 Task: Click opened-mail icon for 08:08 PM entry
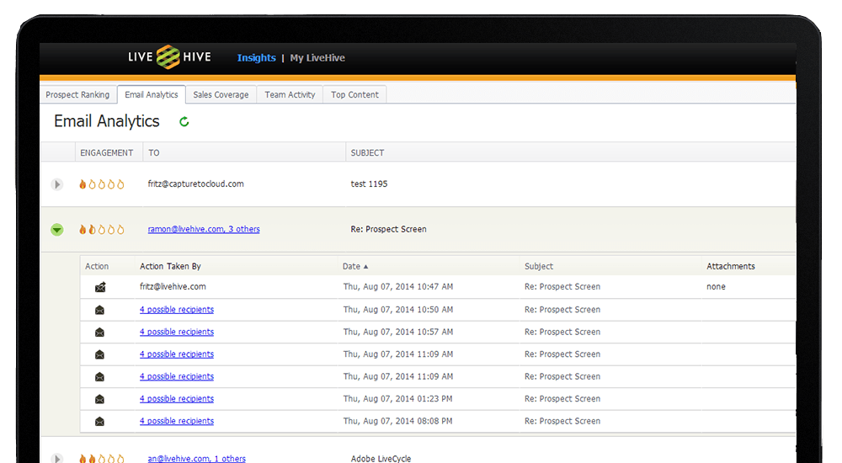click(99, 422)
